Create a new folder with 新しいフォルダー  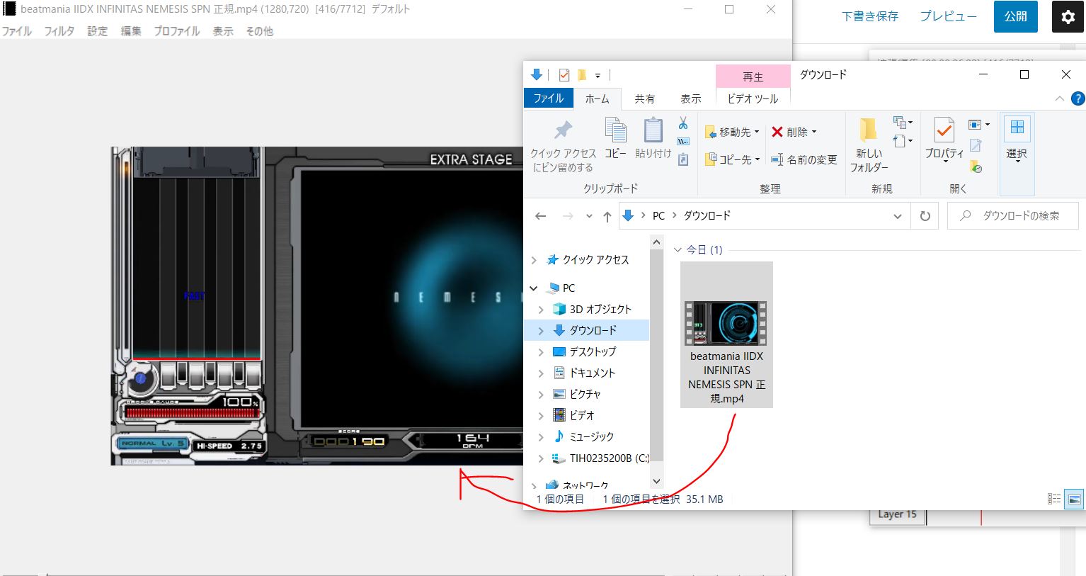869,146
